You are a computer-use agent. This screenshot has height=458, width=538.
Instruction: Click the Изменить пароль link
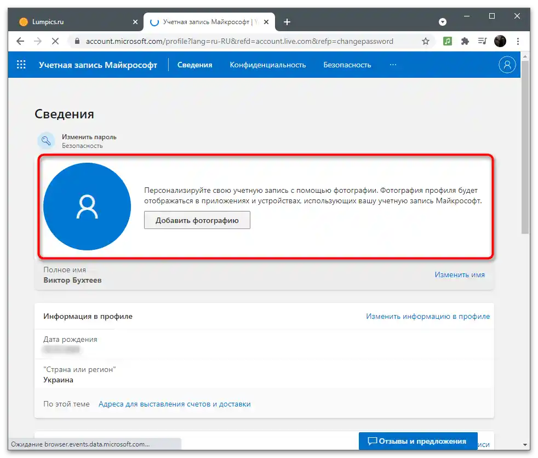[x=89, y=137]
